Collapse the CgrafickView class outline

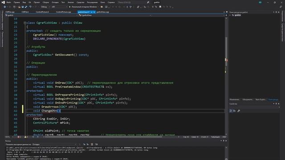click(x=25, y=23)
